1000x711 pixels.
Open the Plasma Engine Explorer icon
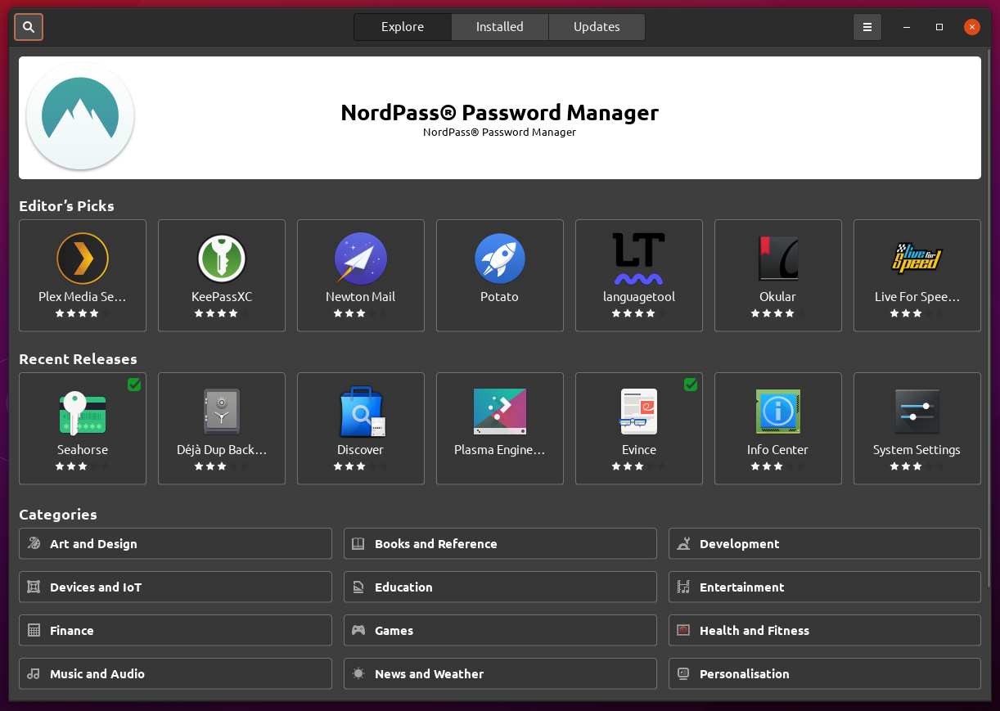coord(500,412)
